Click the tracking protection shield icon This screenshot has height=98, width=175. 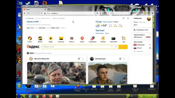click(42, 13)
